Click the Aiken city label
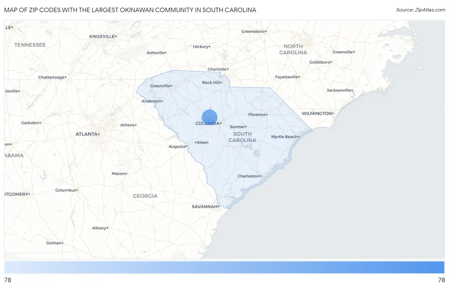Viewport: 449px width, 287px height. (x=202, y=142)
